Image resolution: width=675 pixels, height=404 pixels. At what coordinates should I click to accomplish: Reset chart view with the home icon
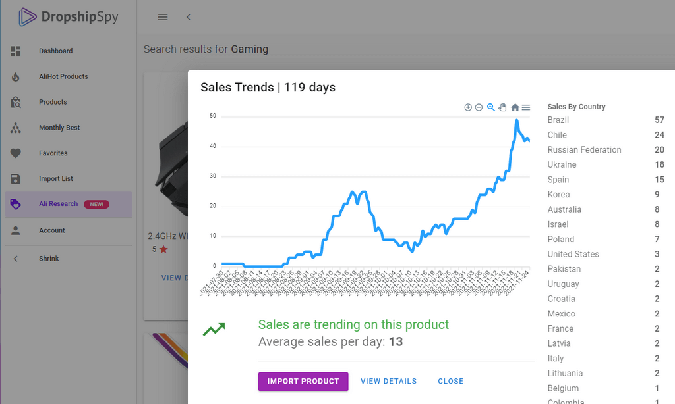click(515, 107)
